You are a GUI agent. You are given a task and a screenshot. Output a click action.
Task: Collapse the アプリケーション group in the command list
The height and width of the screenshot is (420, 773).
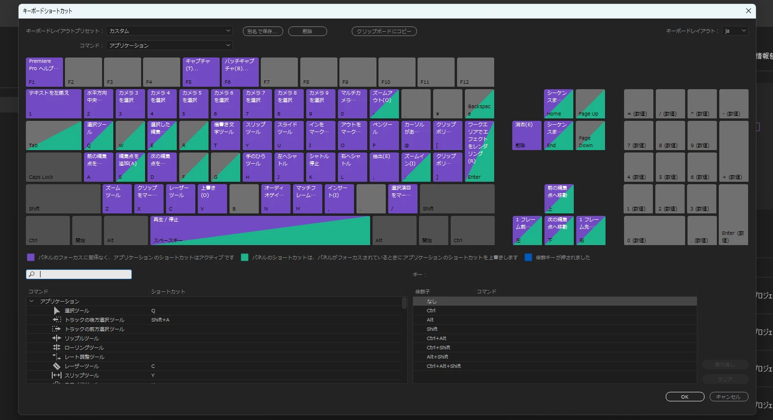[32, 301]
